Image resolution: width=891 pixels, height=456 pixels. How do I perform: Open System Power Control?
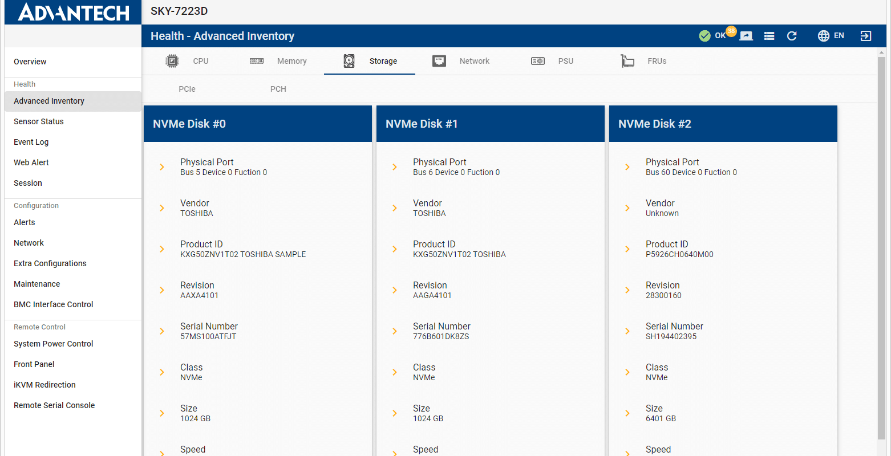tap(73, 344)
